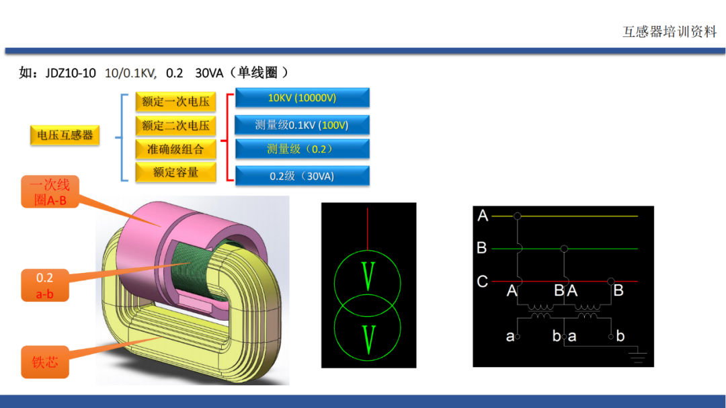Image resolution: width=726 pixels, height=408 pixels.
Task: Select the 额定一次电压 yellow box
Action: [x=175, y=102]
